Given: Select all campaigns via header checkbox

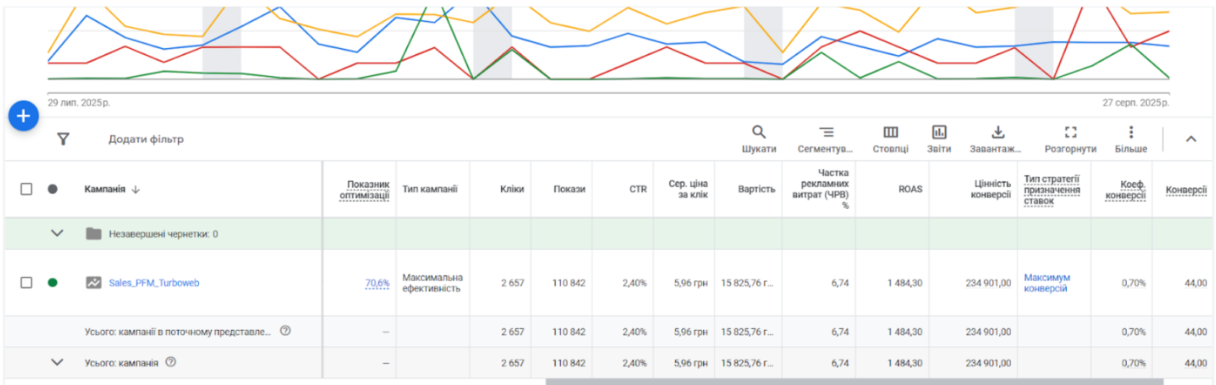Looking at the screenshot, I should (x=26, y=189).
